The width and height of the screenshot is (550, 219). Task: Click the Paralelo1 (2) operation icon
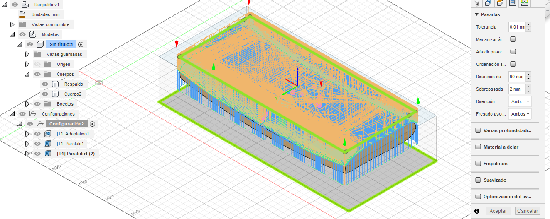click(47, 154)
